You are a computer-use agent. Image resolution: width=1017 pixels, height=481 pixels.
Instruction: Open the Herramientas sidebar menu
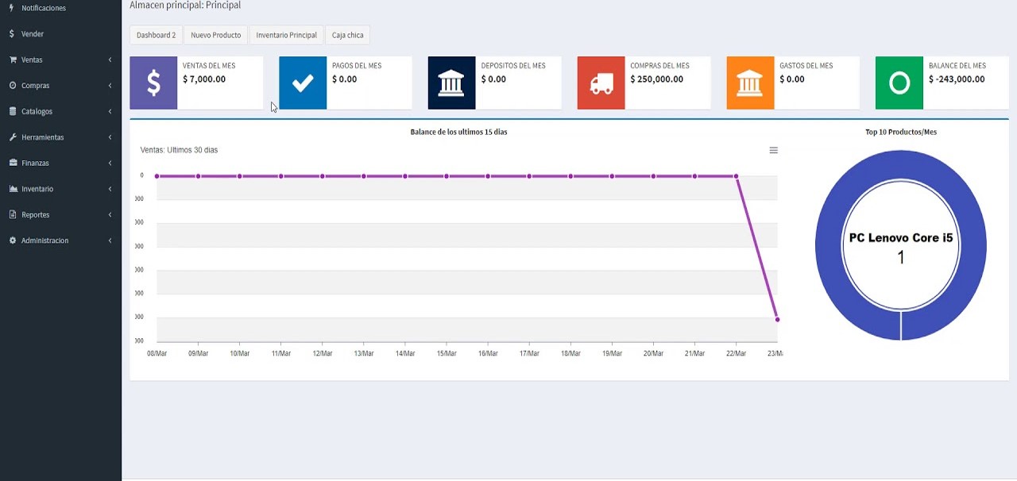(x=42, y=137)
